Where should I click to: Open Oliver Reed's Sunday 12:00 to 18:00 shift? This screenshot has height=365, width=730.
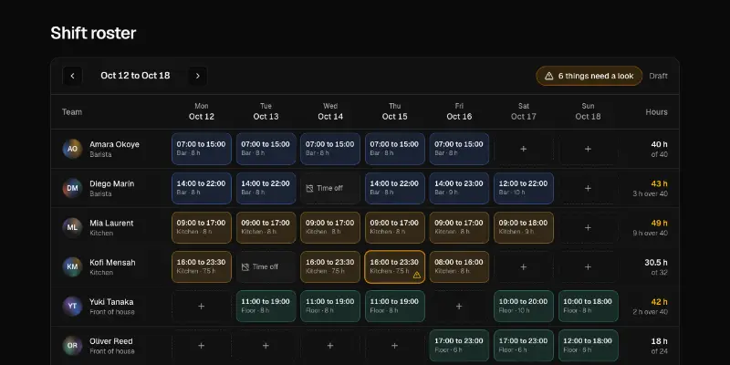click(x=588, y=346)
